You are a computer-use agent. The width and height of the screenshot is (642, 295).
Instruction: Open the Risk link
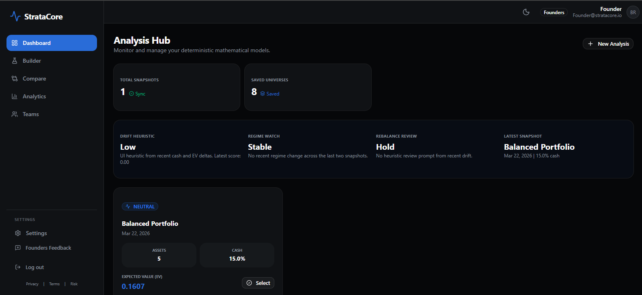[x=74, y=284]
